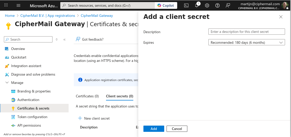291x137 pixels.
Task: Expand the Expires duration dropdown
Action: (246, 42)
